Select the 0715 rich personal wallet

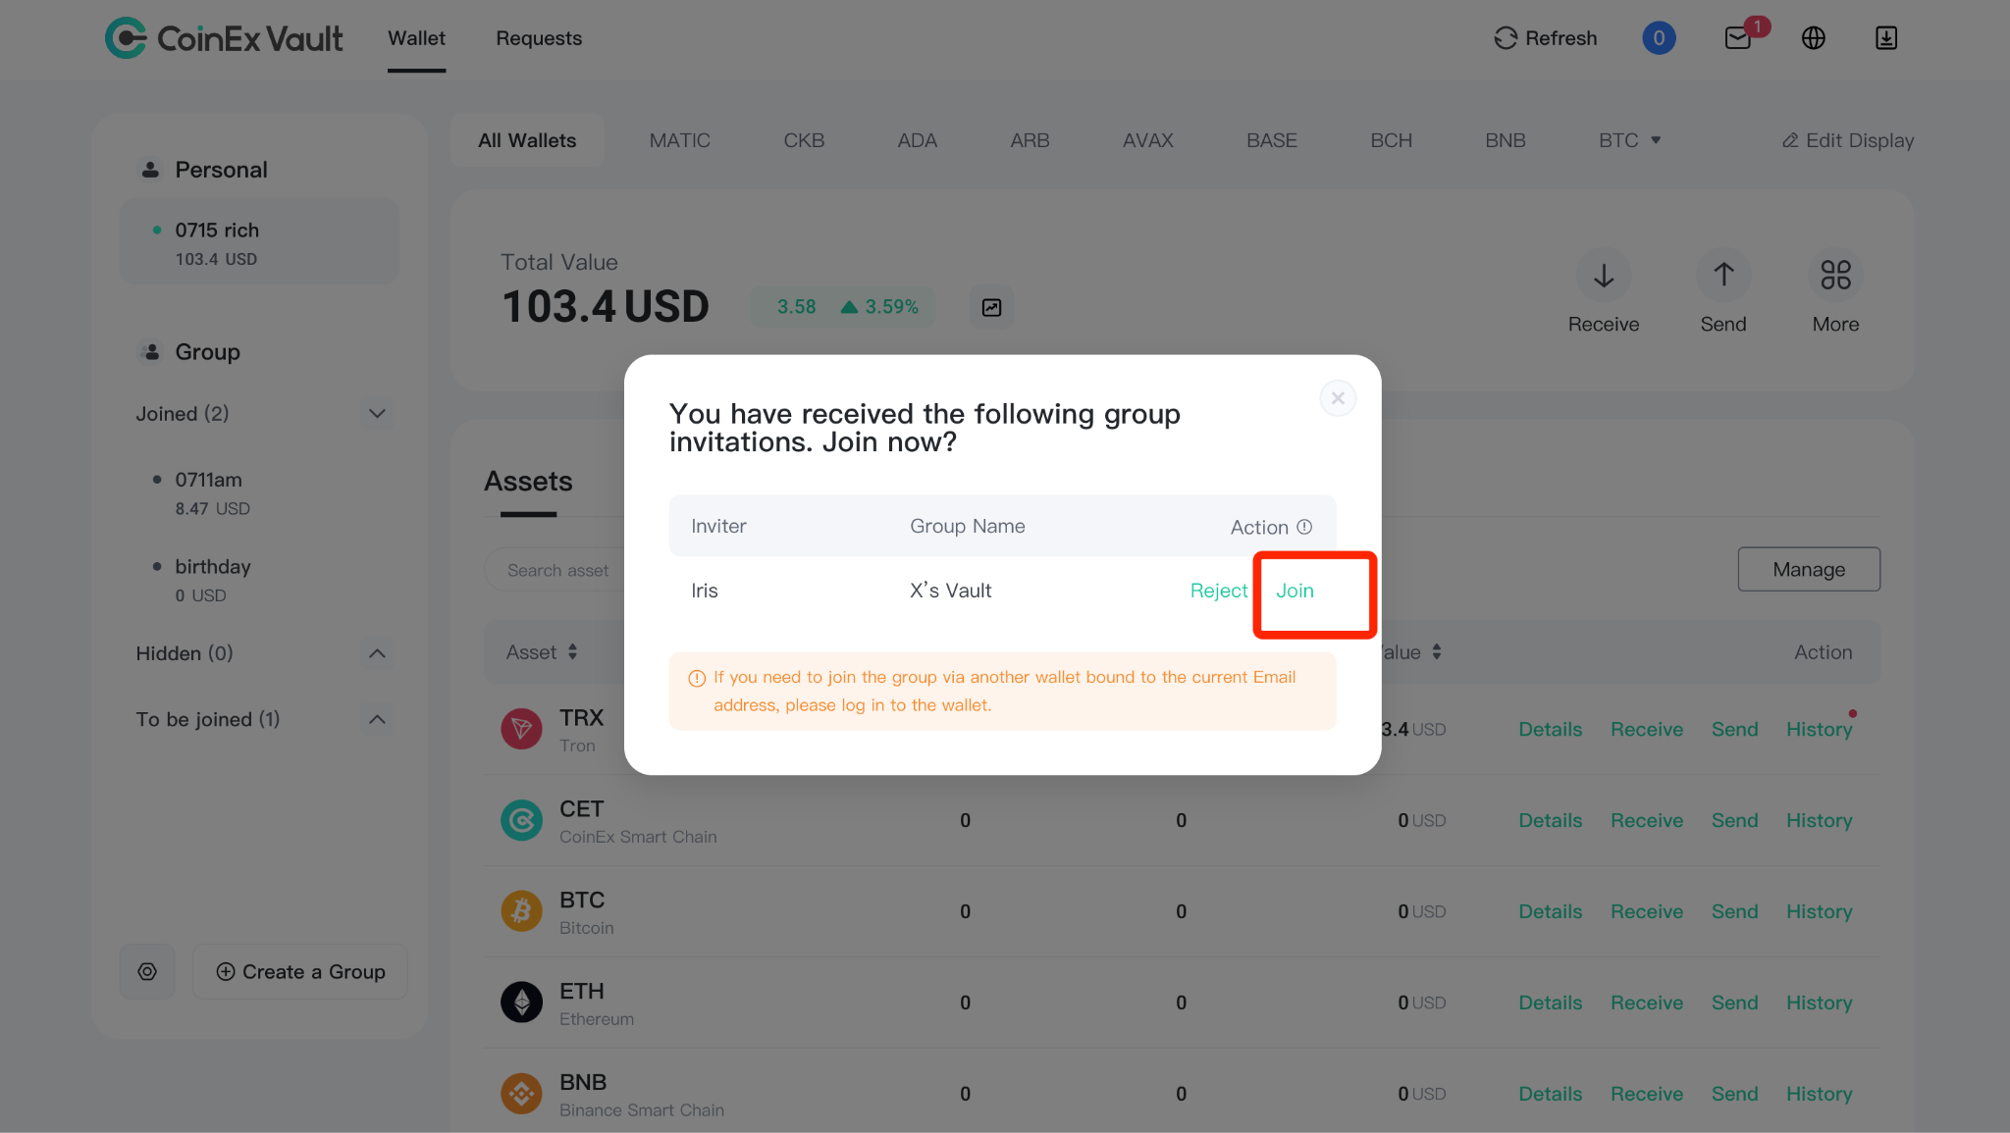click(259, 242)
